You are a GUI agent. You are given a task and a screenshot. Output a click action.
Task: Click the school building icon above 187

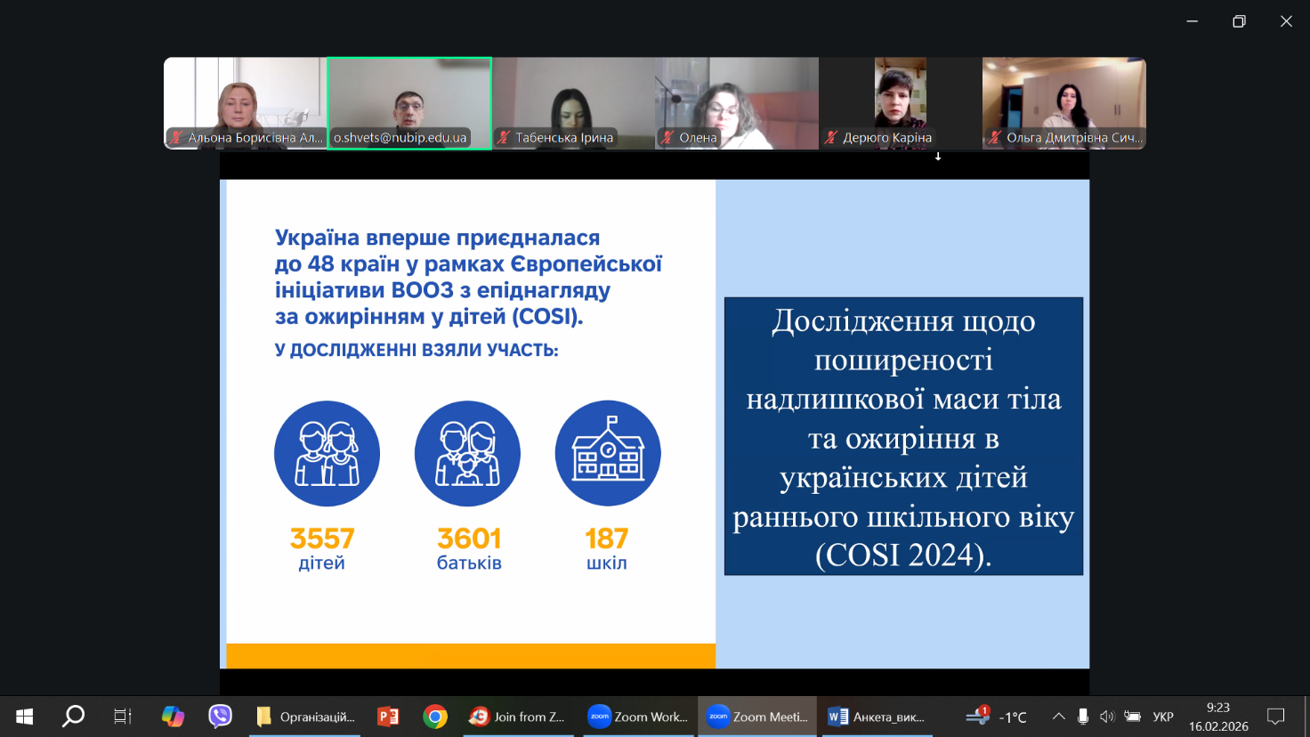(x=608, y=453)
